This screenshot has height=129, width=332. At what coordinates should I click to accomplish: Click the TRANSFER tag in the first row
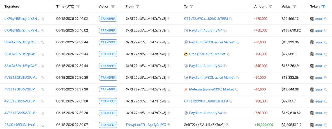point(108,19)
